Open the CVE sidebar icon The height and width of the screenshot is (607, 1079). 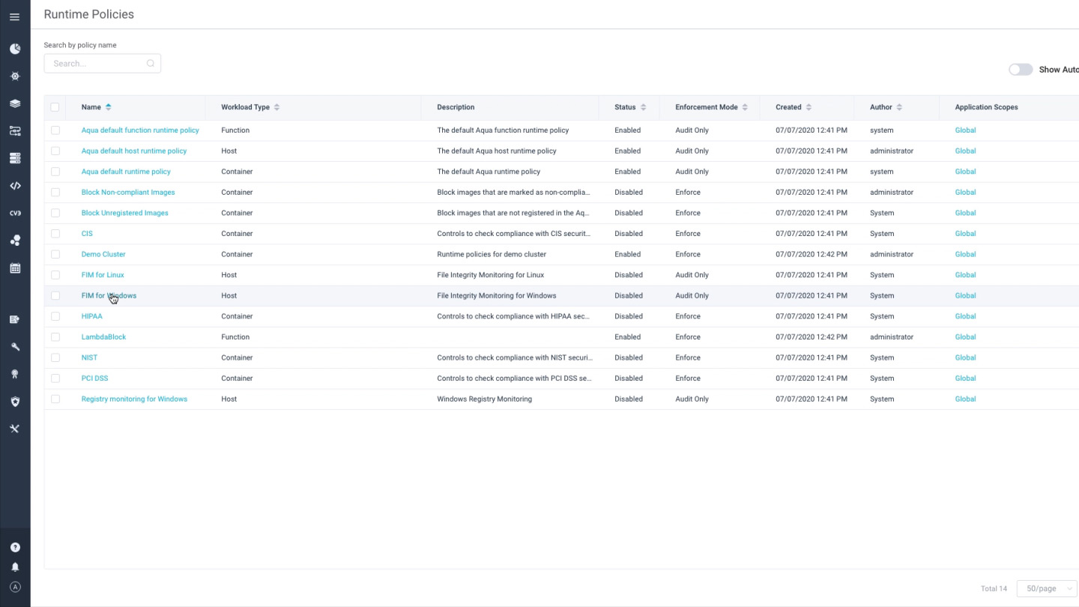click(15, 213)
